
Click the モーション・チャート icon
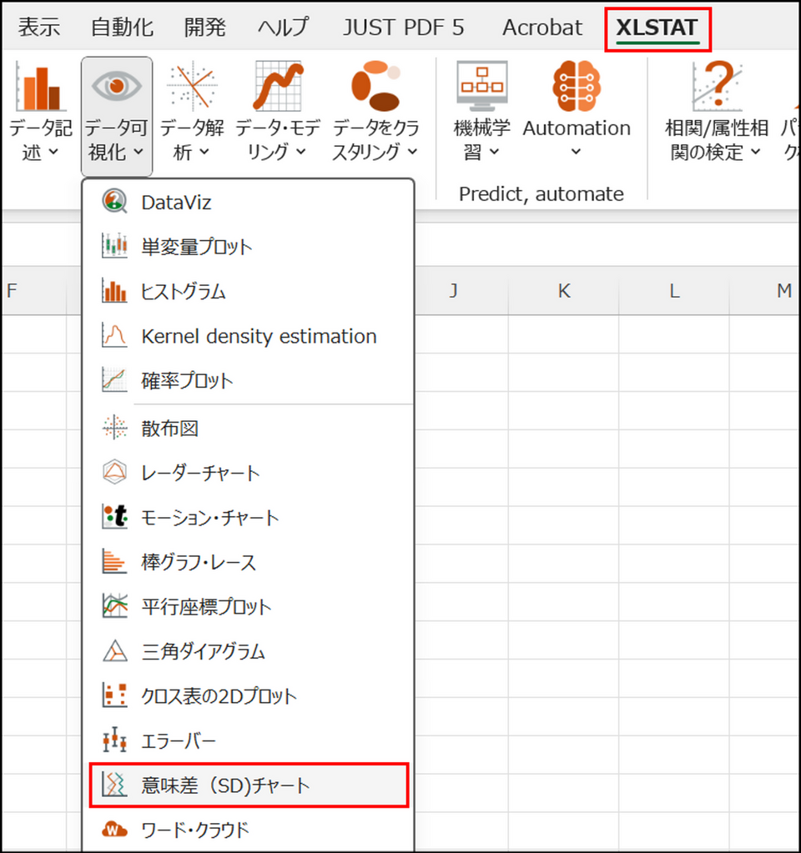tap(114, 517)
